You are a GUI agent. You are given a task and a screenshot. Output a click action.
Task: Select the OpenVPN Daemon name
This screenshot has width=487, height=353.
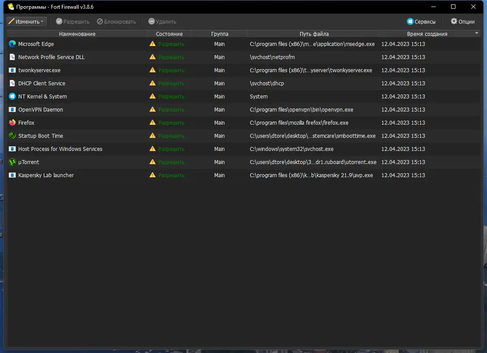tap(40, 109)
